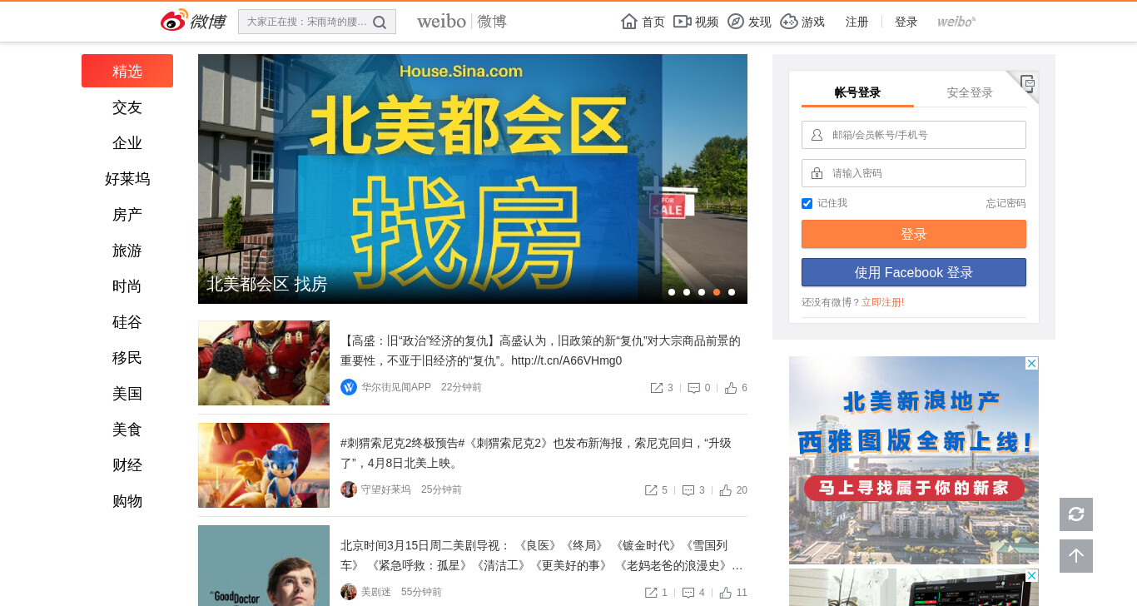The width and height of the screenshot is (1137, 606).
Task: Select fourth orange carousel dot
Action: click(x=717, y=292)
